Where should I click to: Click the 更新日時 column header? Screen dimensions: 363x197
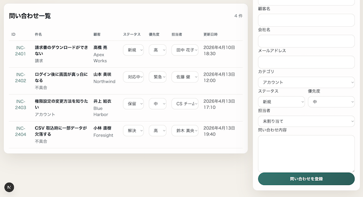pos(210,34)
